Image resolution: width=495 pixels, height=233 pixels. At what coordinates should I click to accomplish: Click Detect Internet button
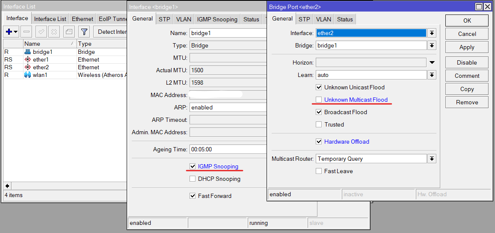110,32
